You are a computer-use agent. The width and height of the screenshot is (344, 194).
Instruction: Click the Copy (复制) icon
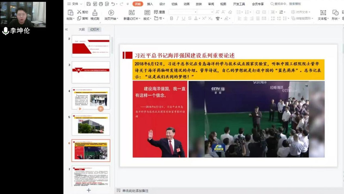coord(79,18)
